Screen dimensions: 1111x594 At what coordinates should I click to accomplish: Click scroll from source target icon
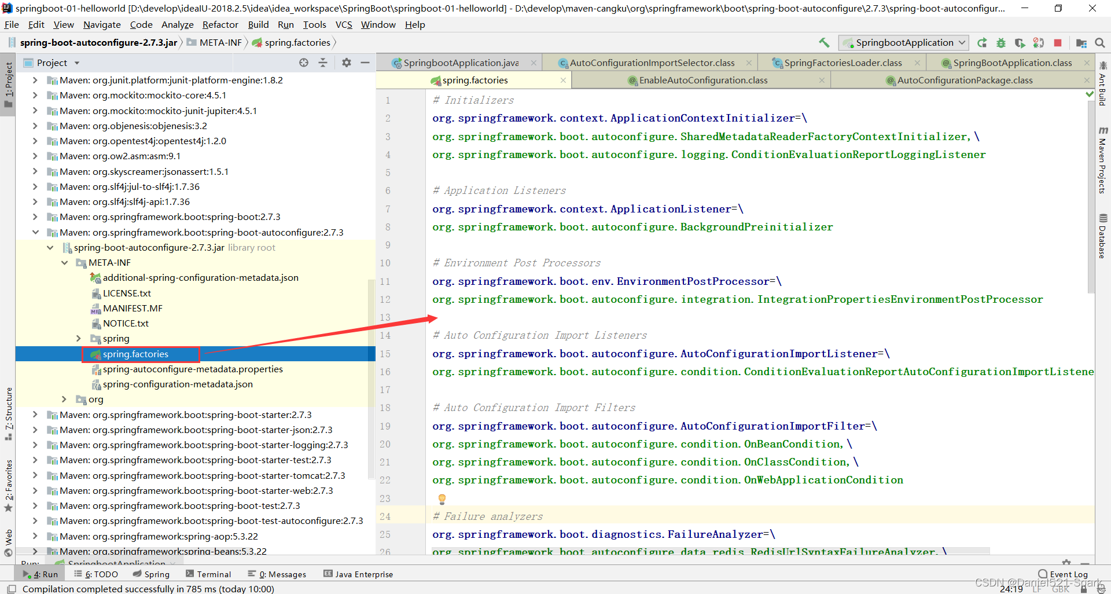point(304,63)
